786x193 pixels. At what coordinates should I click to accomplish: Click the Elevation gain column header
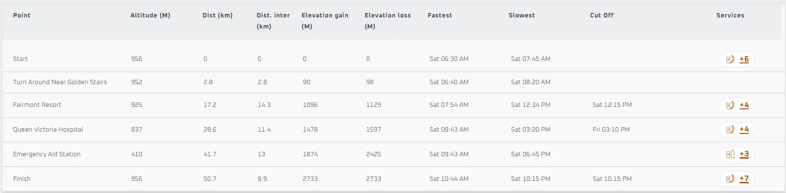[x=325, y=21]
